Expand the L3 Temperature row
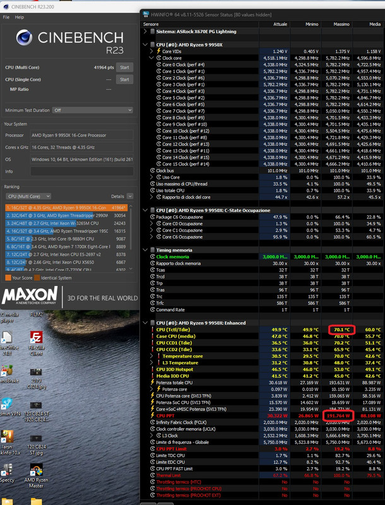385x505 pixels. pos(151,362)
